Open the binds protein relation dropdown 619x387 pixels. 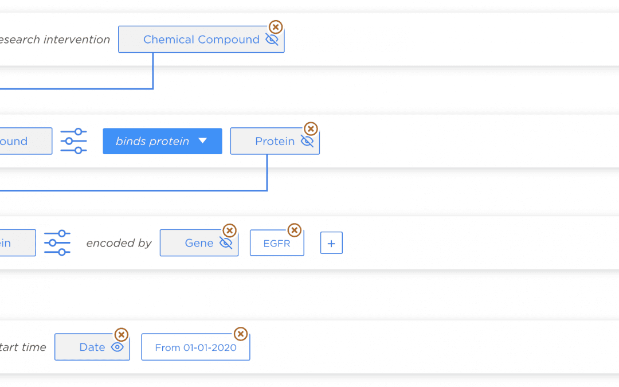162,141
